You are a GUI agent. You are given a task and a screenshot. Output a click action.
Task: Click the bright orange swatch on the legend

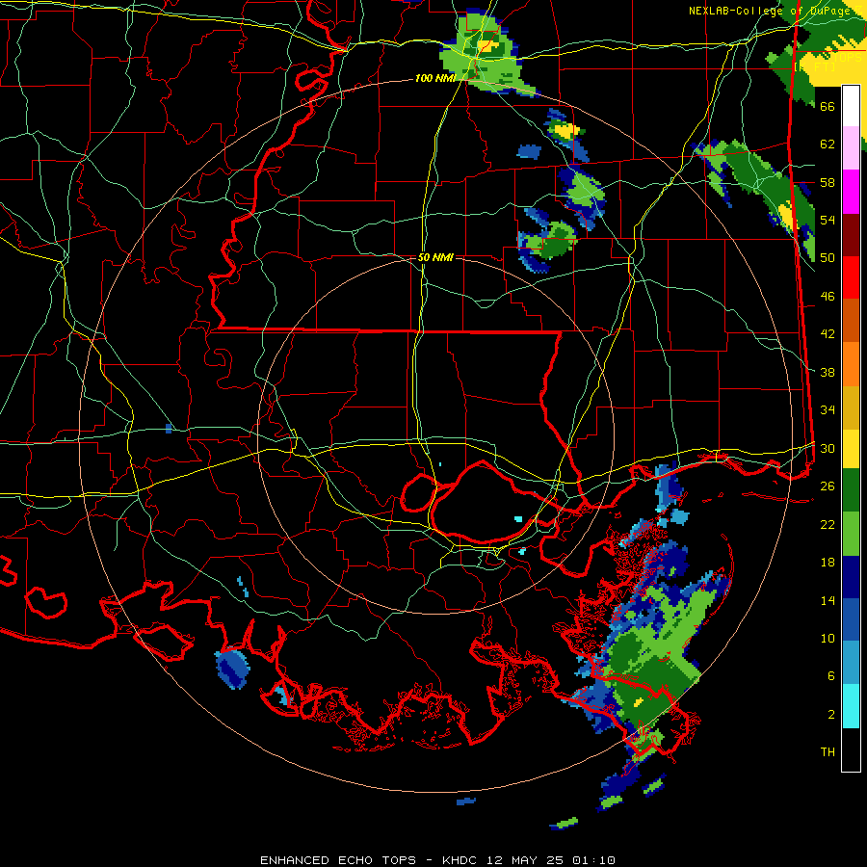851,364
